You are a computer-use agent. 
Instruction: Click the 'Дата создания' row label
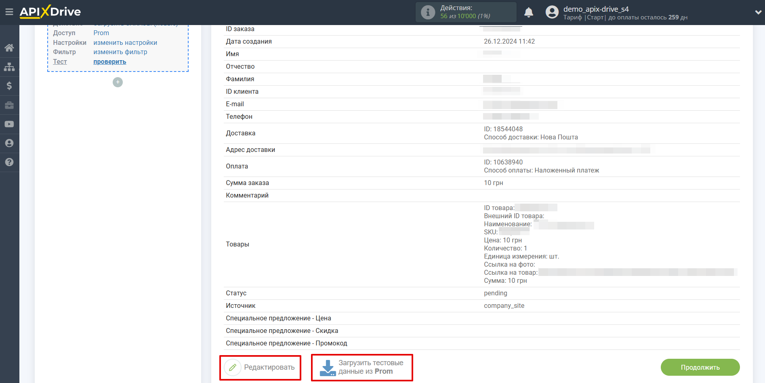coord(249,41)
